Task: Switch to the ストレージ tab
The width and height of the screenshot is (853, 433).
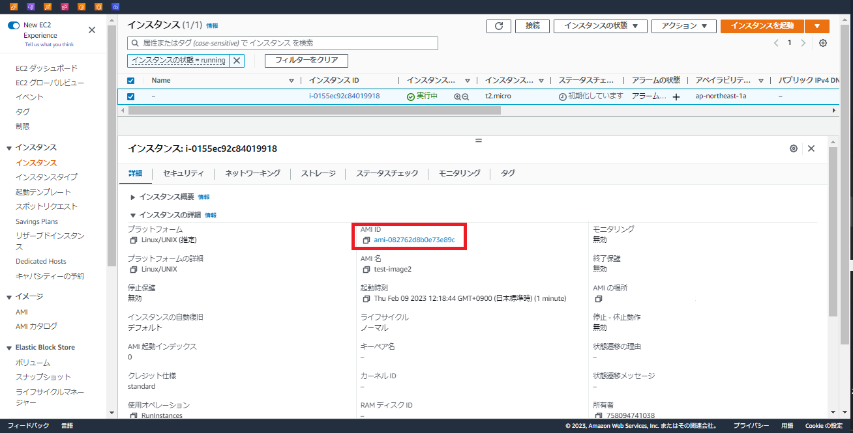Action: point(317,174)
